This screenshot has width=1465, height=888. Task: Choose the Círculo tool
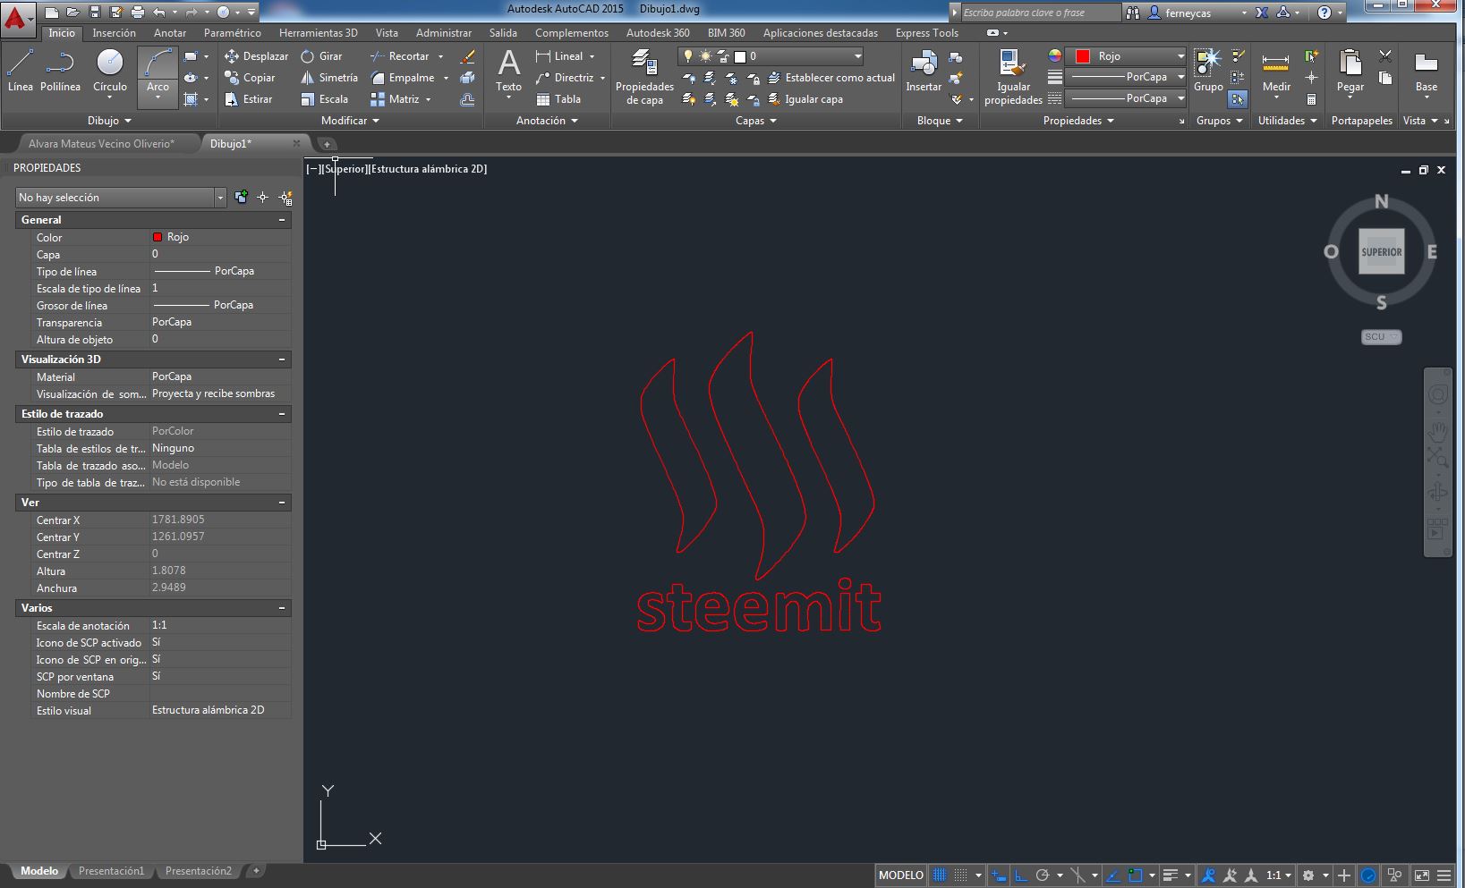tap(110, 71)
